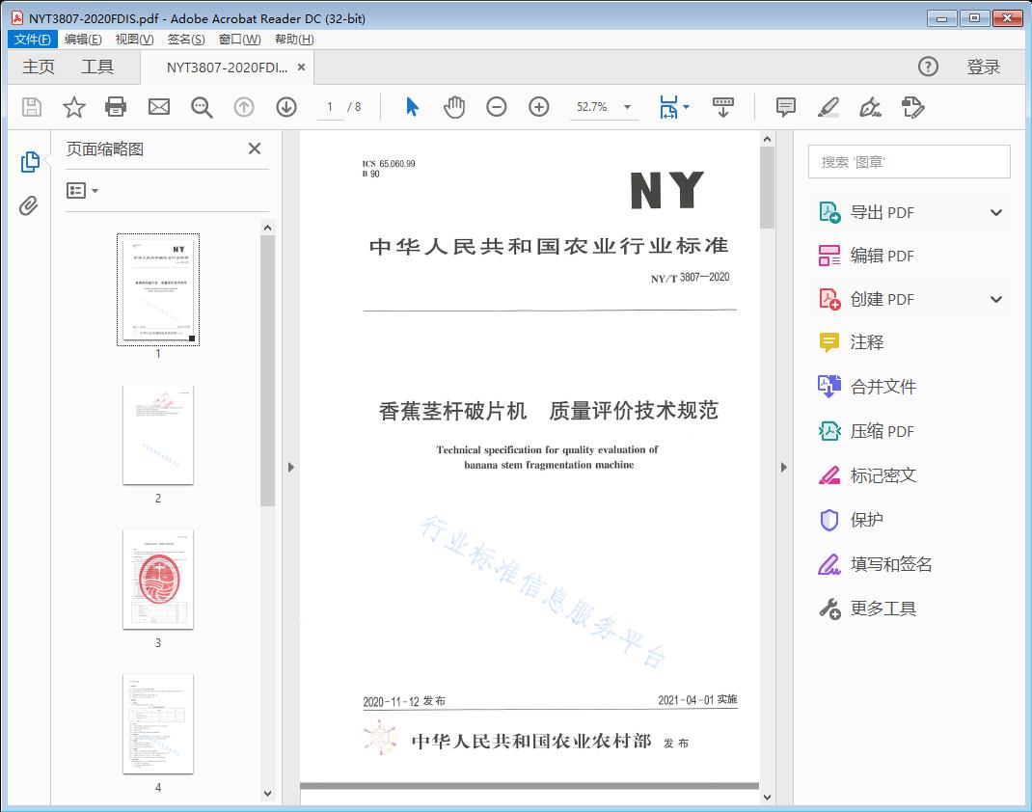Click the 登录 sign-in button
This screenshot has width=1032, height=812.
(x=983, y=67)
